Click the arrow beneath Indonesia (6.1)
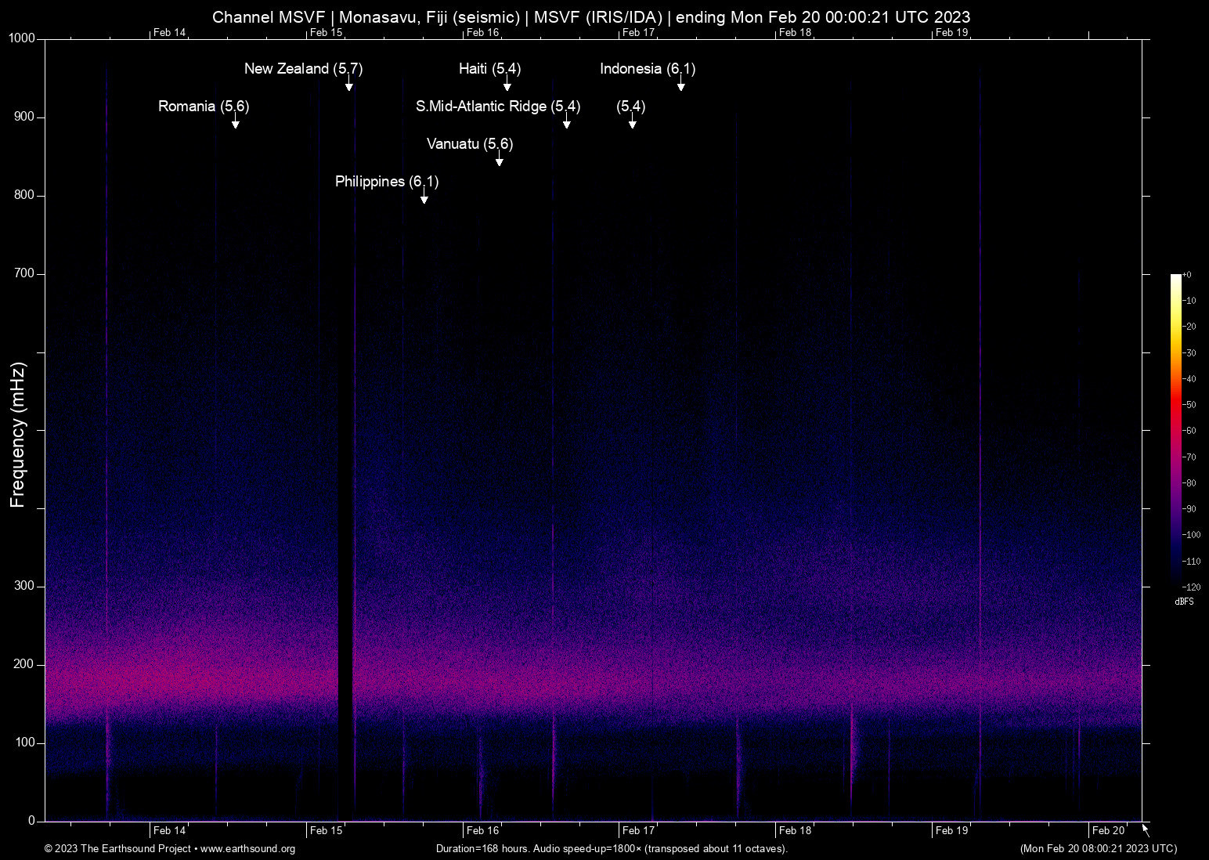The width and height of the screenshot is (1209, 860). pos(680,84)
